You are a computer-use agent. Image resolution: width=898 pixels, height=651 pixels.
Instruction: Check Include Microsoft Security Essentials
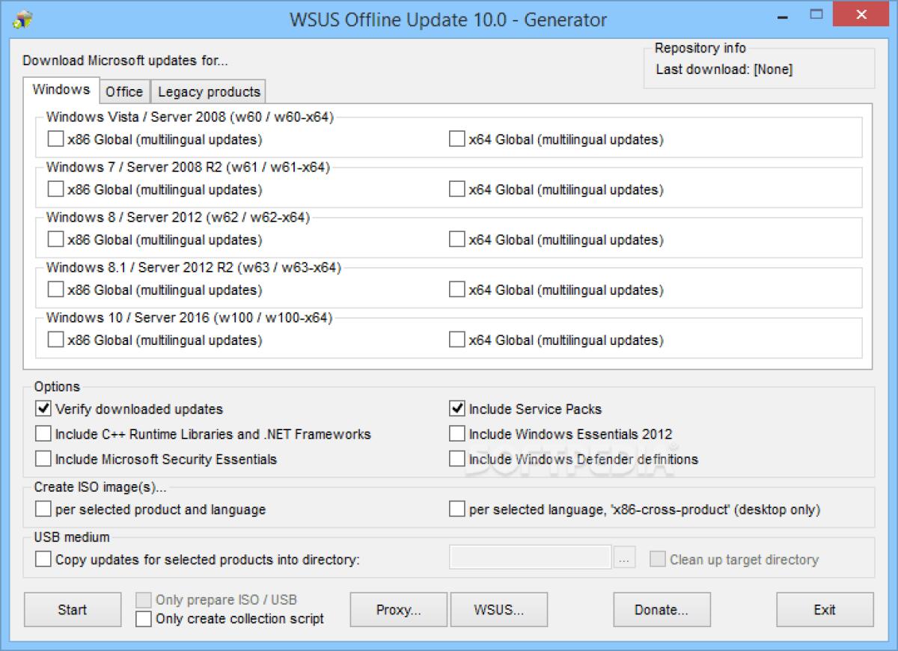coord(43,459)
